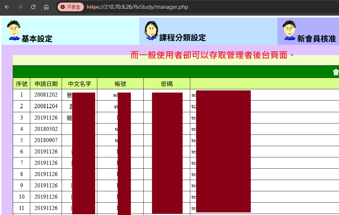
Task: Go to the browser home icon
Action: point(46,7)
